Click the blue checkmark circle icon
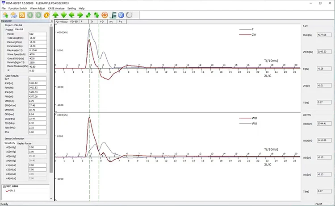The image size is (335, 206). [x=121, y=15]
